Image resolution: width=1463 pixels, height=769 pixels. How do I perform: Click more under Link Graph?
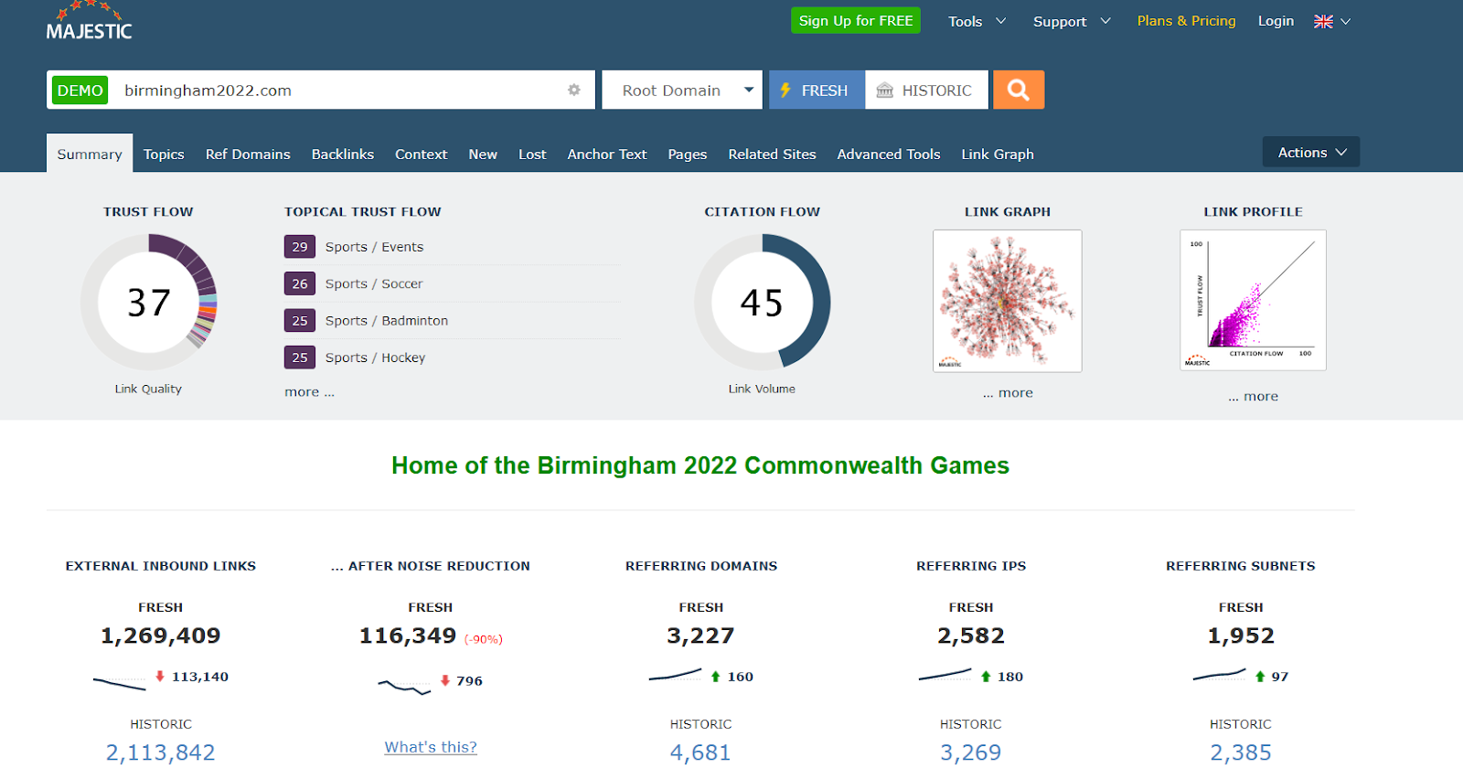(1008, 392)
